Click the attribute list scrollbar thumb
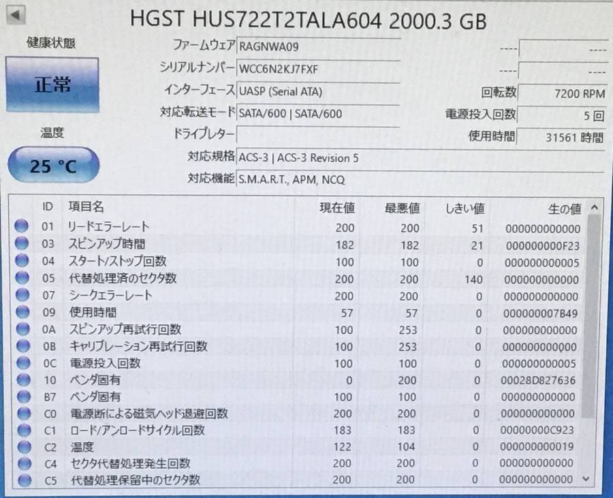The height and width of the screenshot is (498, 613). tap(591, 316)
